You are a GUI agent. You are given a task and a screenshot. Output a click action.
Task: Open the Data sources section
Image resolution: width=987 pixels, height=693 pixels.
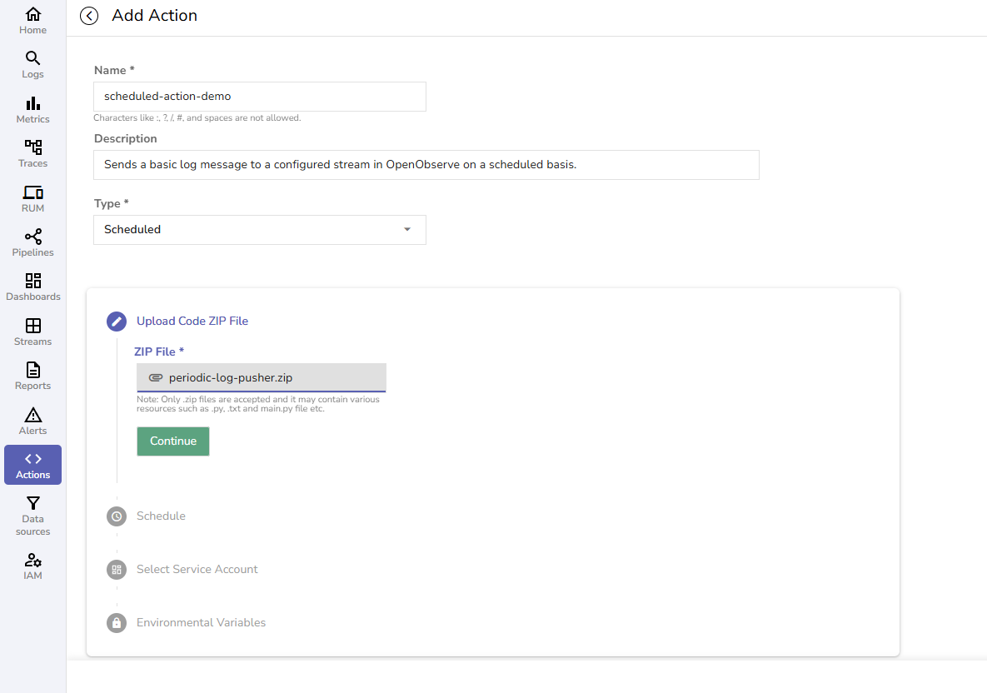tap(32, 514)
